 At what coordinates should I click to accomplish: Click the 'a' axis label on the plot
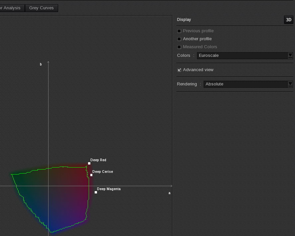pyautogui.click(x=169, y=192)
